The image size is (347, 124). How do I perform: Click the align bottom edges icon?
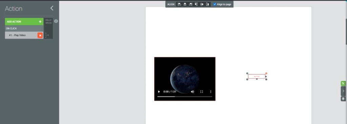(x=207, y=4)
